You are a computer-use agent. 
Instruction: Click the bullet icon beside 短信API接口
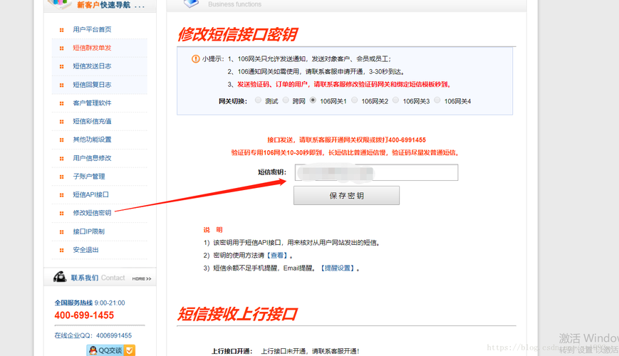click(61, 195)
